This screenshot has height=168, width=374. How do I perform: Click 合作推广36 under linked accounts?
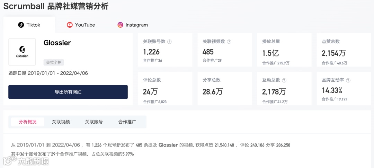click(152, 61)
